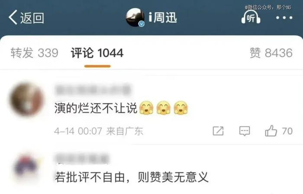Go back via 返回 label

(x=32, y=18)
